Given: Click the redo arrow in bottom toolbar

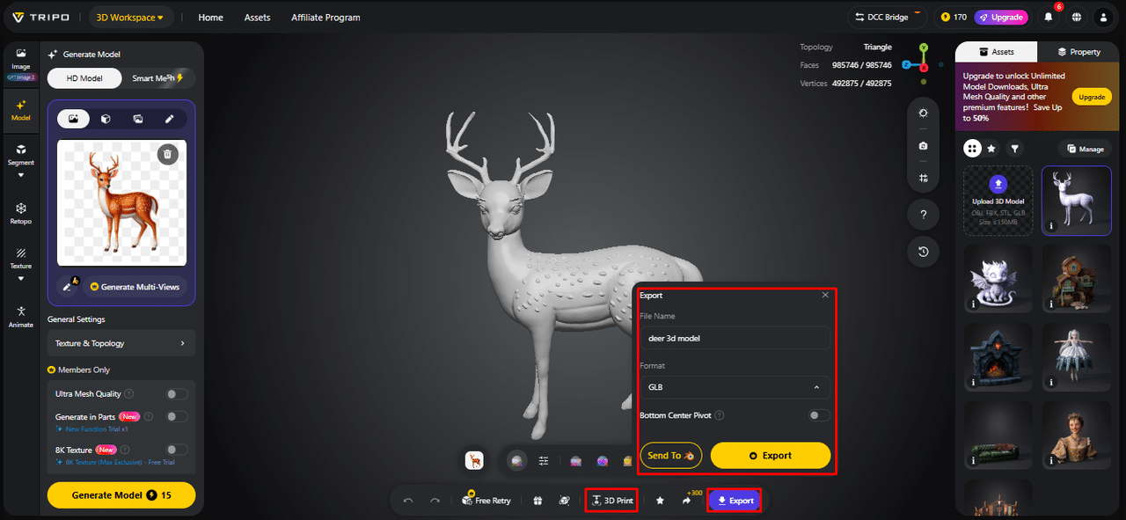Looking at the screenshot, I should 435,501.
